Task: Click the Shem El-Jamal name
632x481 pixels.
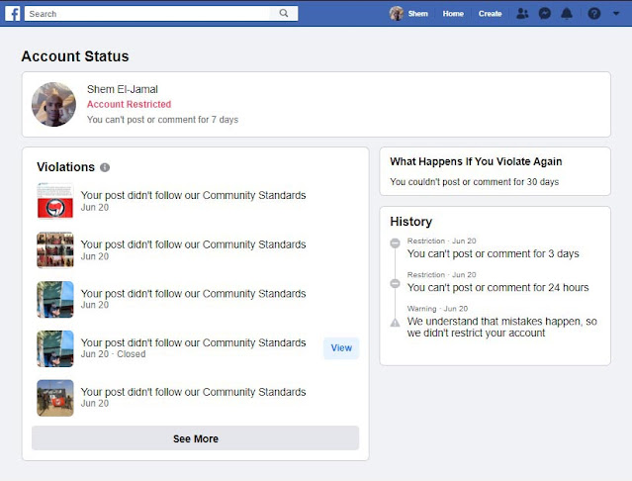Action: click(122, 89)
